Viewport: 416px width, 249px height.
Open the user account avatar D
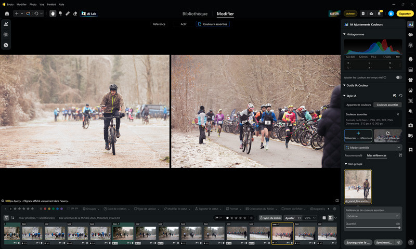click(391, 14)
